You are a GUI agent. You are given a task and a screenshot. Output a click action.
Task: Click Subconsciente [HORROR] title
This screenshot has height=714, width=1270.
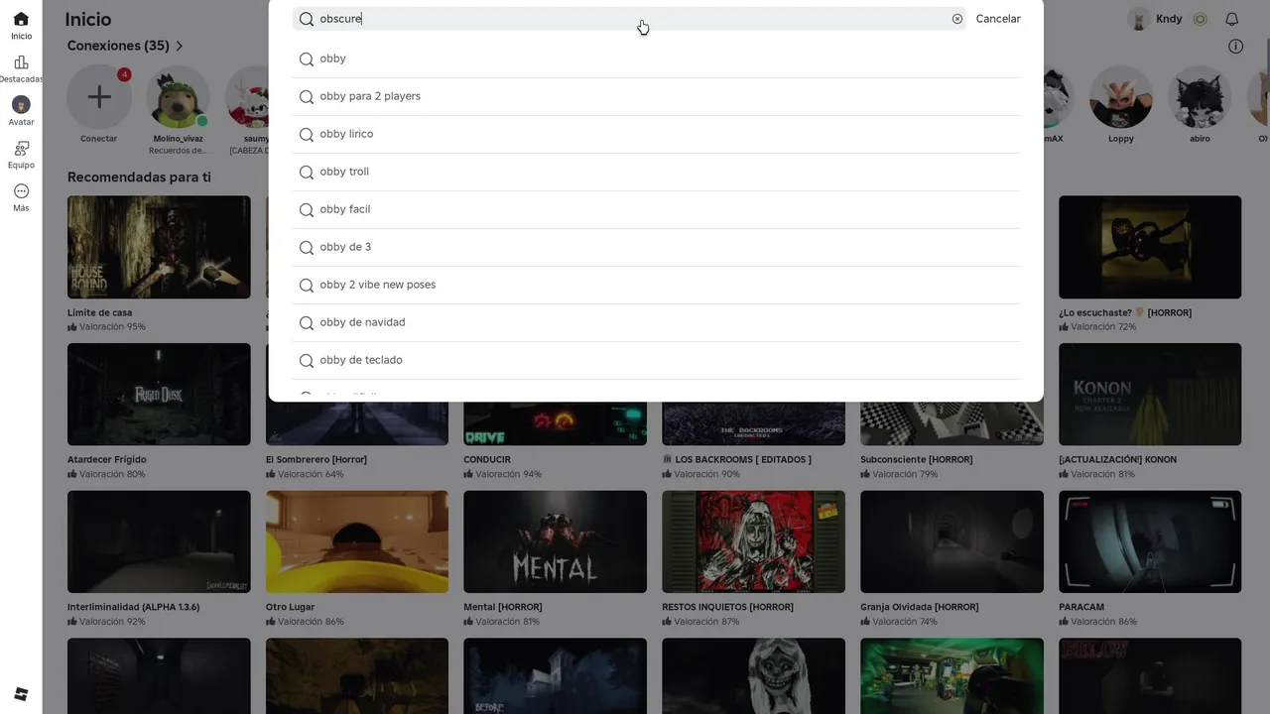click(x=916, y=460)
